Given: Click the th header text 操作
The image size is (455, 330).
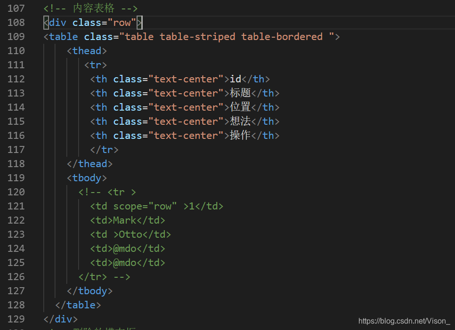Looking at the screenshot, I should [240, 136].
